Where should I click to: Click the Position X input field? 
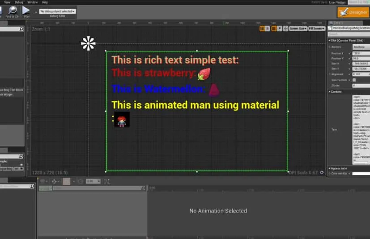click(361, 53)
